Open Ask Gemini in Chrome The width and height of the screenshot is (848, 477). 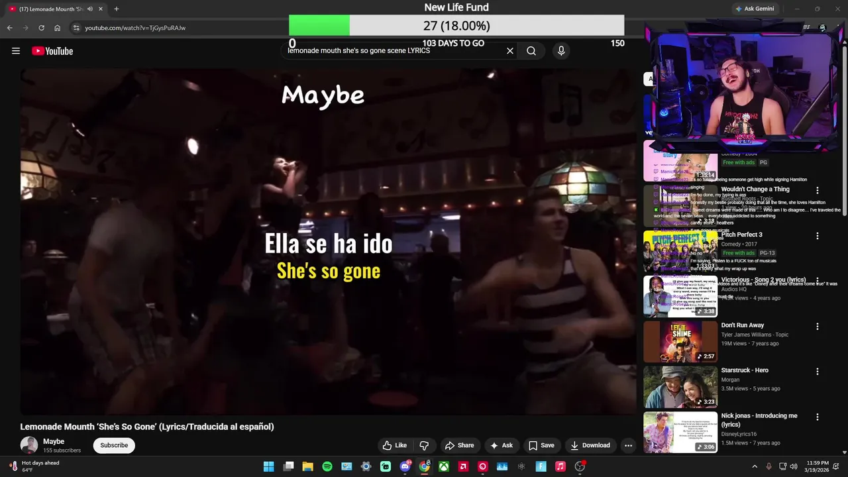point(755,9)
